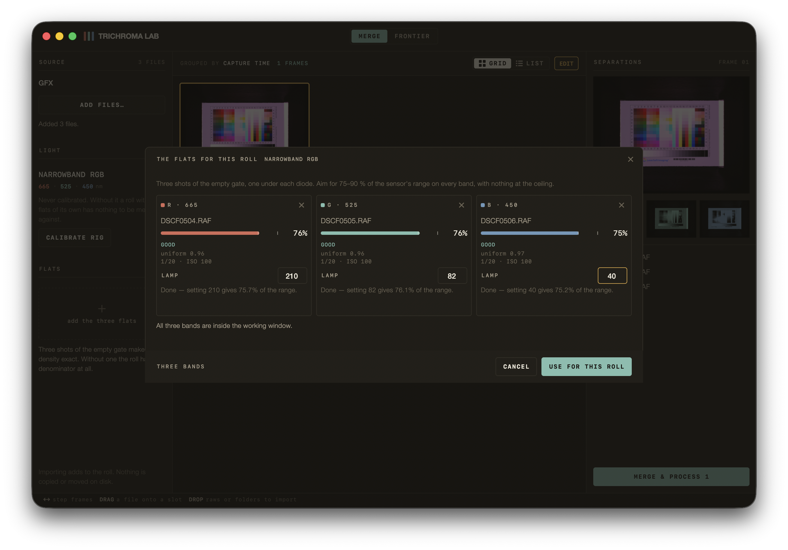Select Grid view mode

(492, 63)
